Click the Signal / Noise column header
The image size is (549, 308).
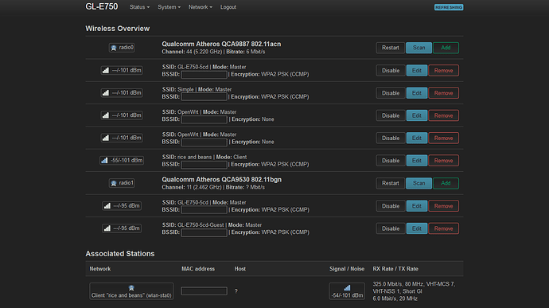click(x=347, y=269)
